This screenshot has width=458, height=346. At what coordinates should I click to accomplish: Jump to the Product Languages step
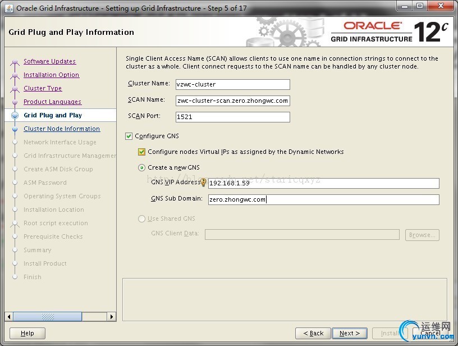(x=52, y=102)
